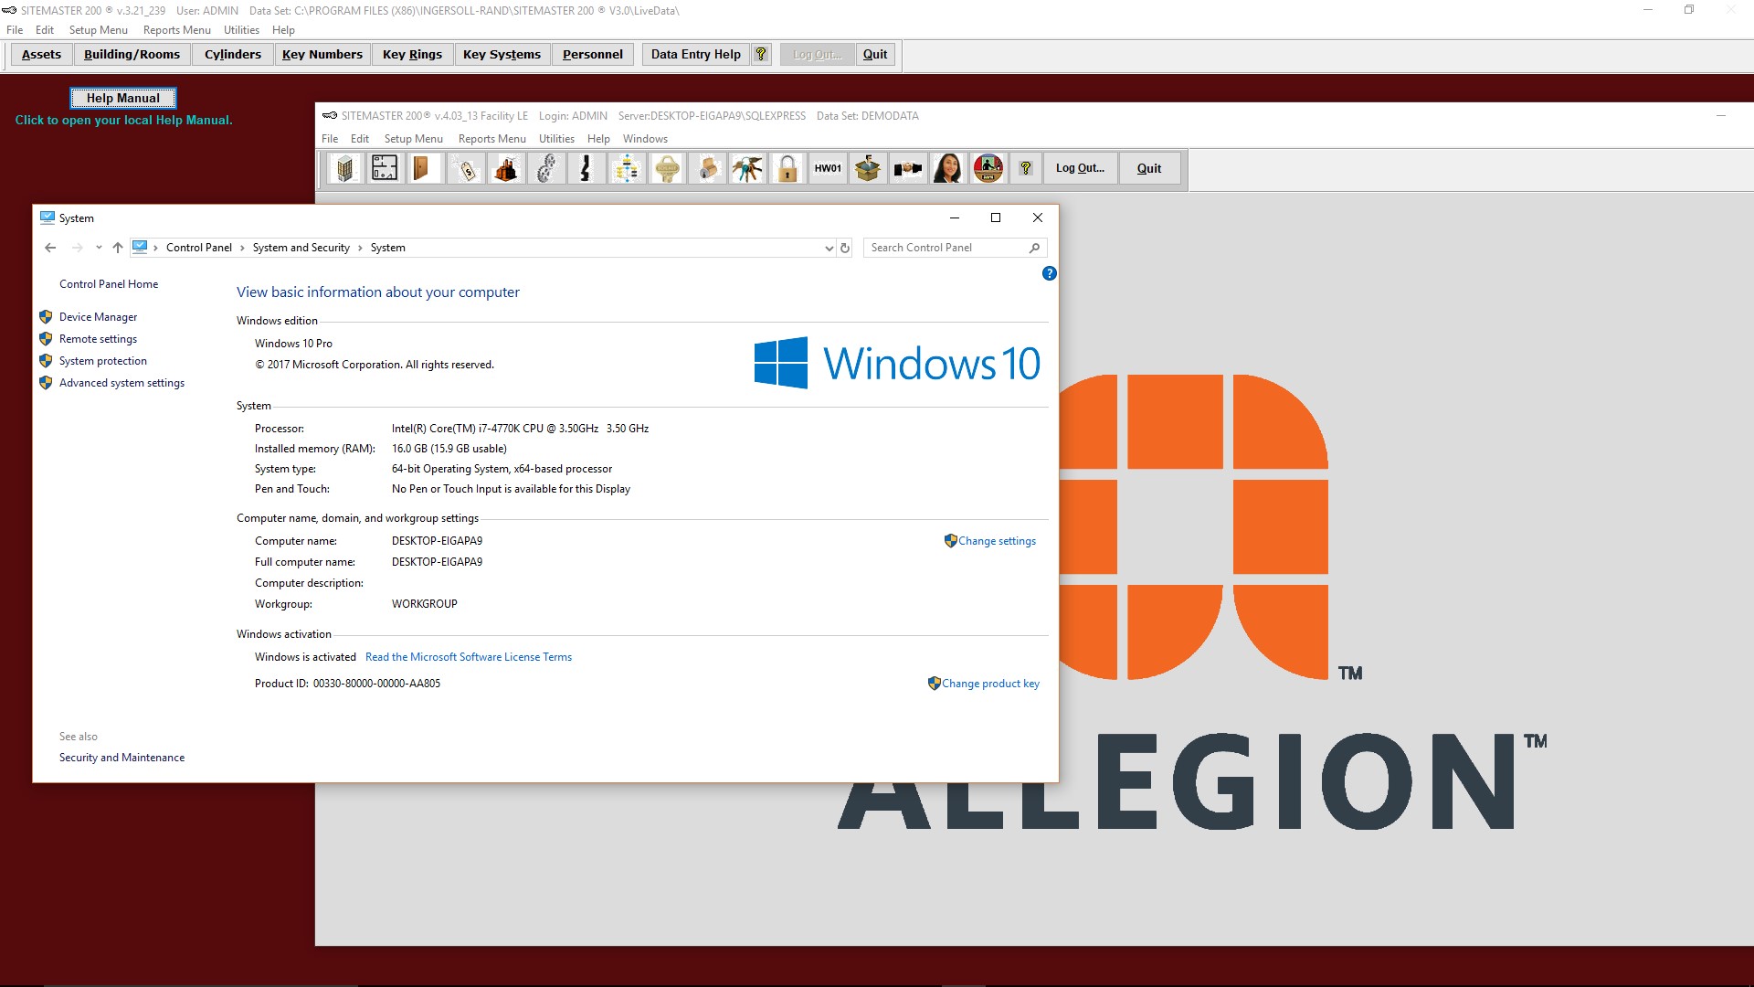
Task: Click the lock cylinder toolbar icon
Action: pyautogui.click(x=707, y=168)
